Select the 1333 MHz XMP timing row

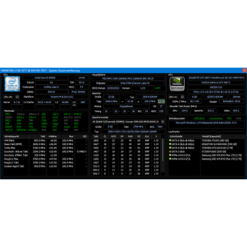tap(126, 155)
